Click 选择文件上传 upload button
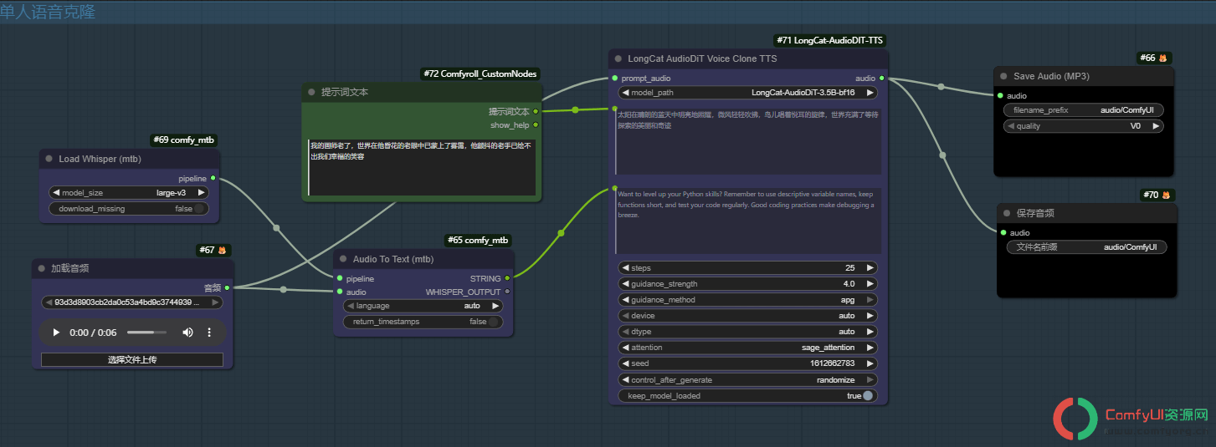 click(x=132, y=360)
